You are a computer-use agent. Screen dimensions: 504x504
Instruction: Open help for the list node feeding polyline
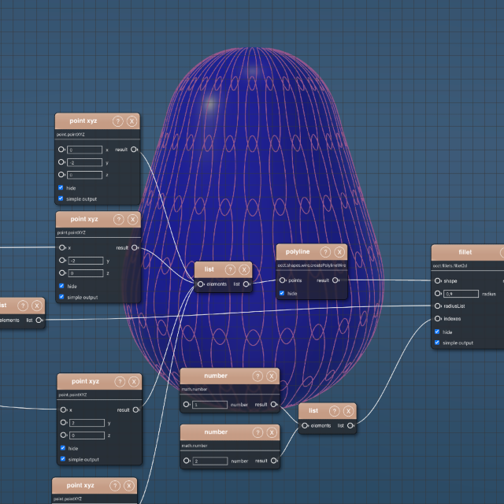[230, 269]
